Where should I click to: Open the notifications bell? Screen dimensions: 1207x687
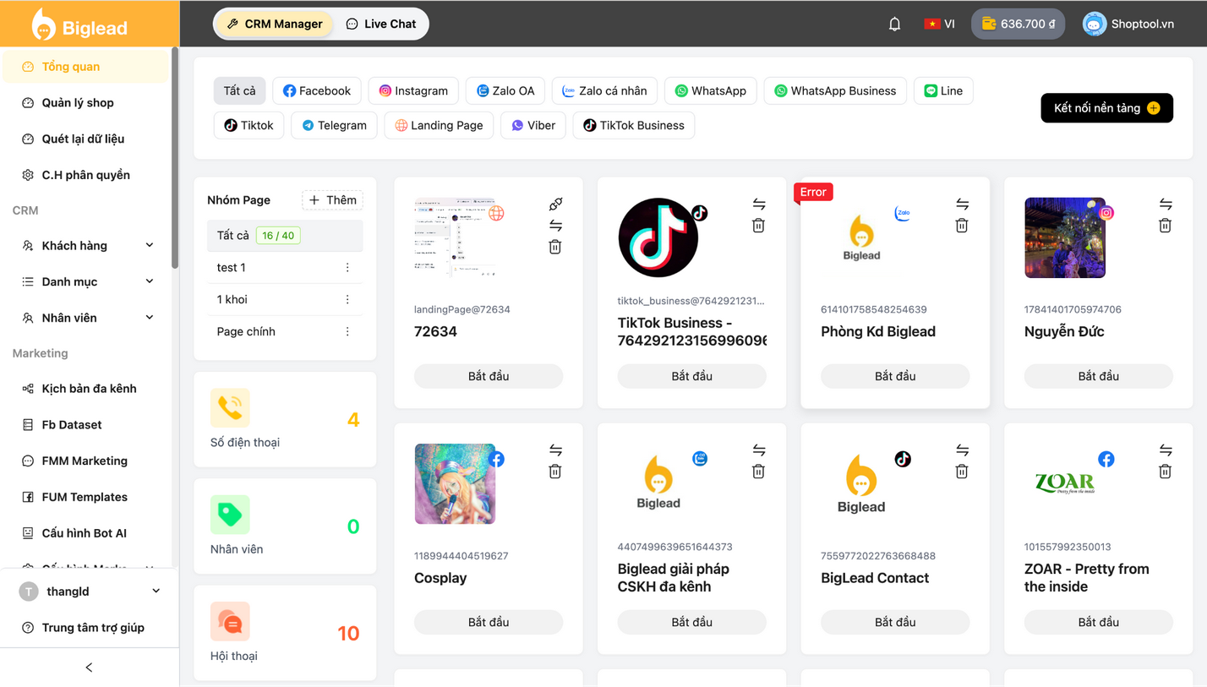[x=894, y=24]
